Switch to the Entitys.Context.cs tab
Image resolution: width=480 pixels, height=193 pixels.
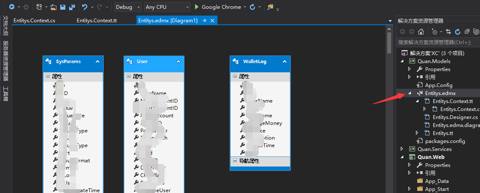coord(34,20)
